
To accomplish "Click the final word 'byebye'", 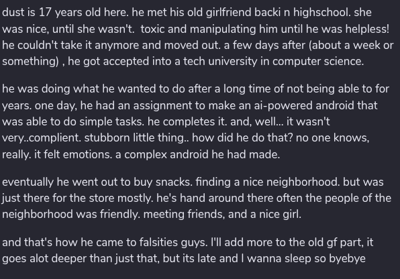I will tap(347, 259).
